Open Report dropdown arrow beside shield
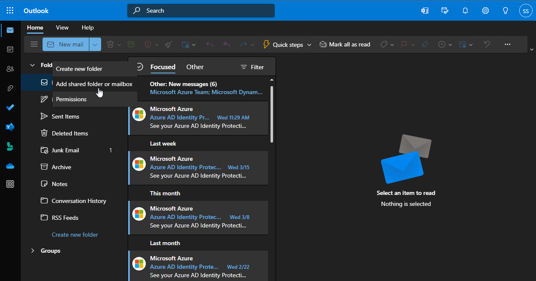 point(157,45)
